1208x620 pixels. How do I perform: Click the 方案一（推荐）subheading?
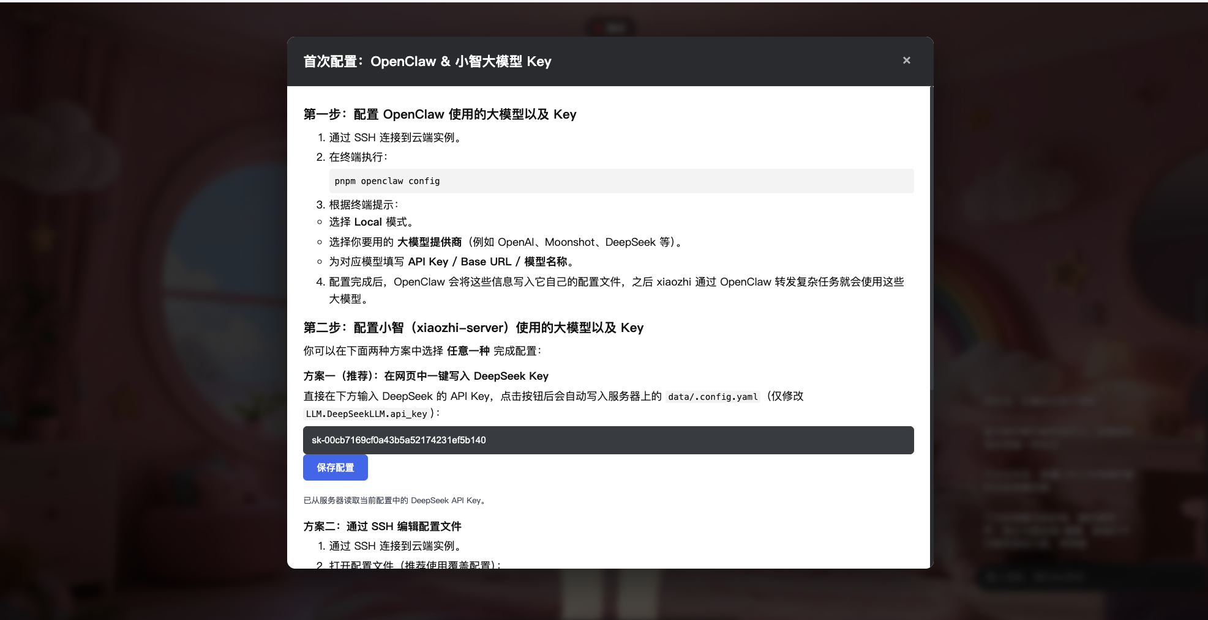426,376
